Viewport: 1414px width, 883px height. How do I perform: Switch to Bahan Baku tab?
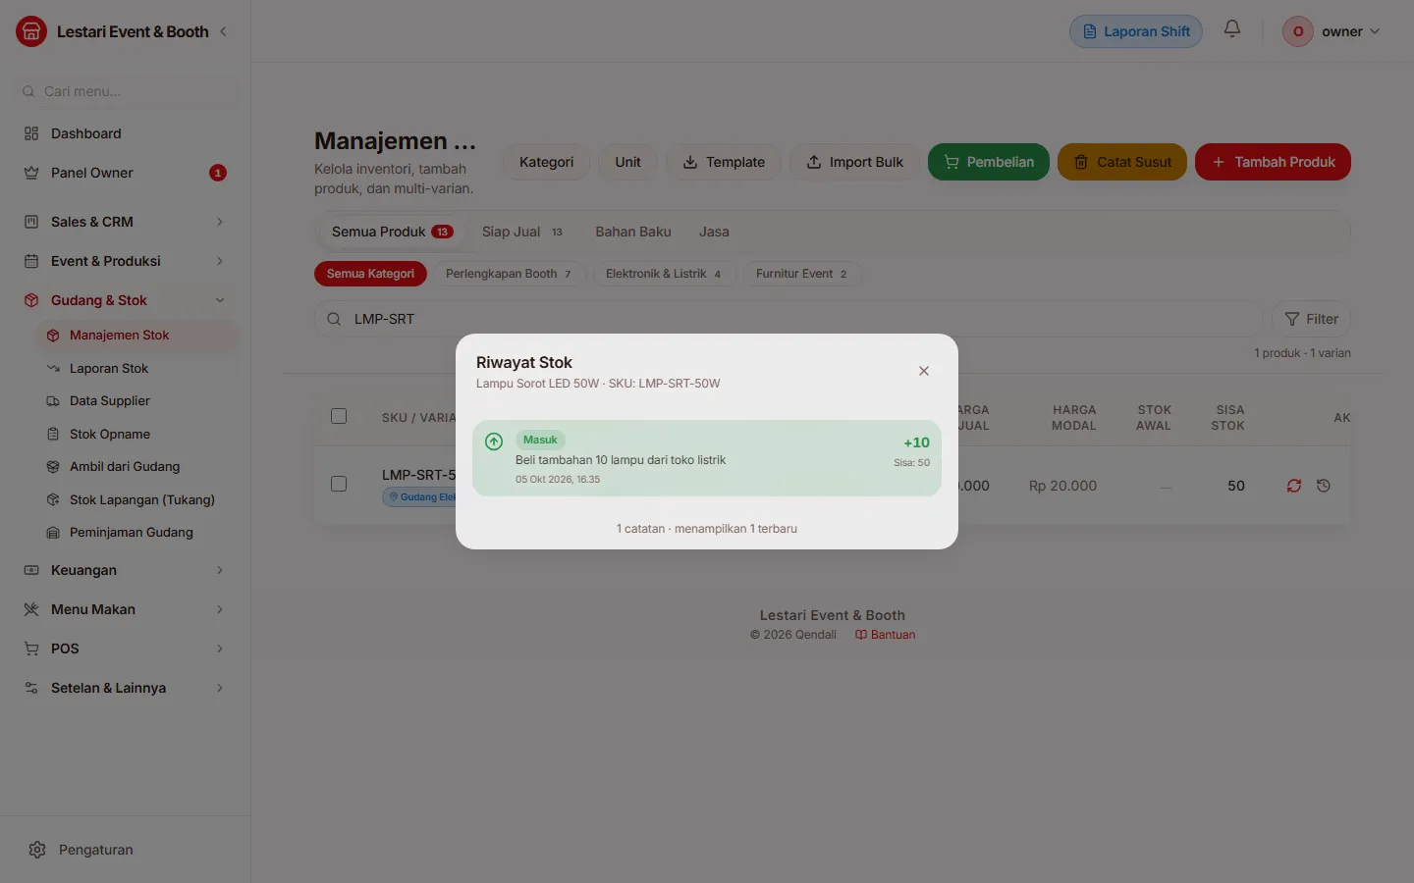click(x=633, y=232)
